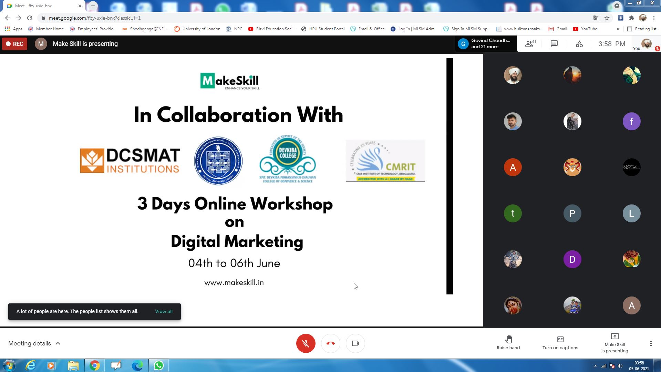This screenshot has width=661, height=372.
Task: Open the Windows Start menu
Action: pyautogui.click(x=9, y=365)
